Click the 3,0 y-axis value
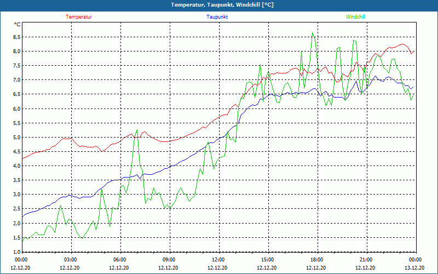The image size is (438, 274). 17,195
